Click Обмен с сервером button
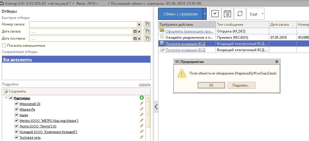309x141 pixels. (x=180, y=14)
